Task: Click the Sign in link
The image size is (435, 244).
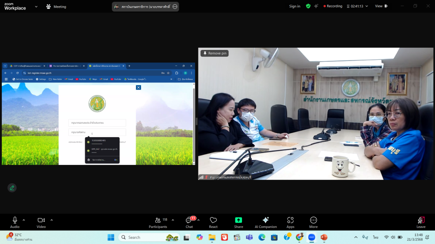Action: pyautogui.click(x=294, y=6)
